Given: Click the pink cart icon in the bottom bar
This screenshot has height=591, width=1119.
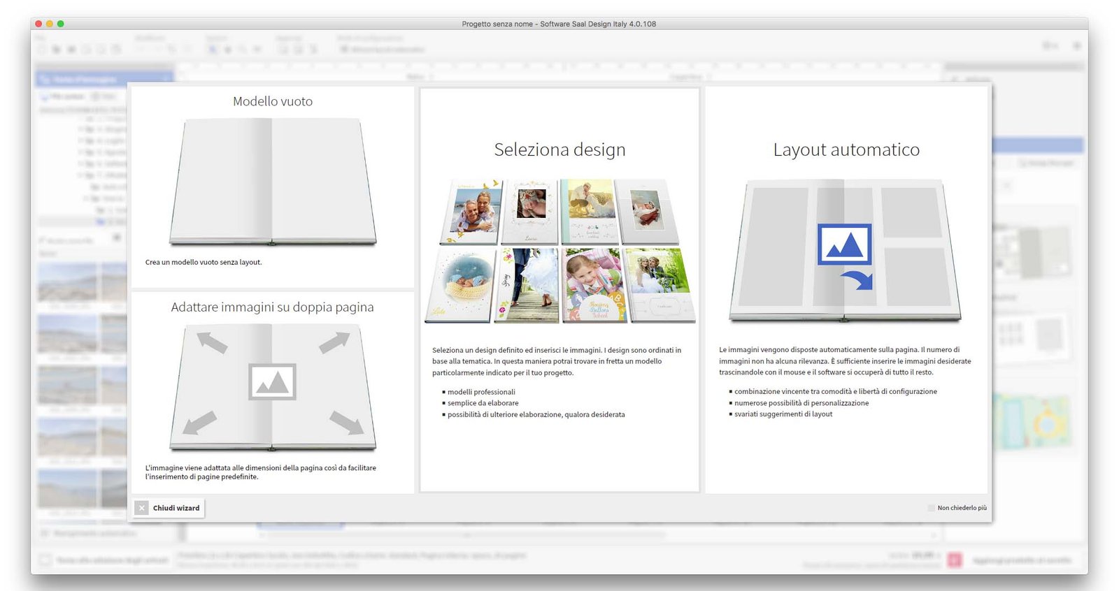Looking at the screenshot, I should (x=955, y=560).
